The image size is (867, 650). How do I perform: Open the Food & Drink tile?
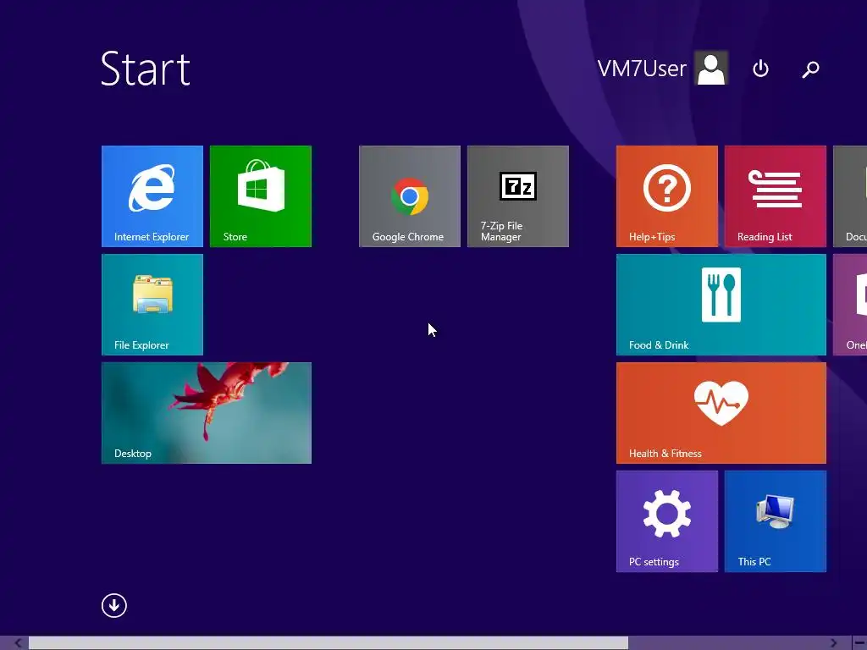(x=721, y=305)
